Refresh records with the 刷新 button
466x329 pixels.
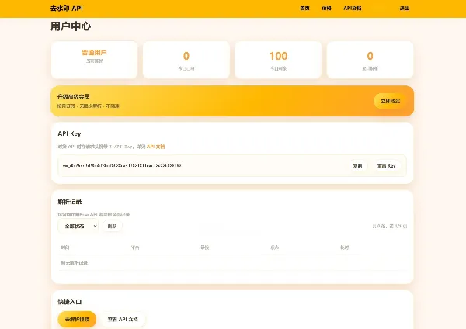pyautogui.click(x=112, y=226)
